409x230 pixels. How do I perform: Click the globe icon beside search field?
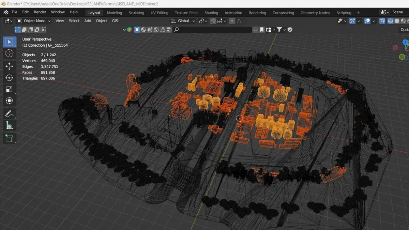point(156,30)
